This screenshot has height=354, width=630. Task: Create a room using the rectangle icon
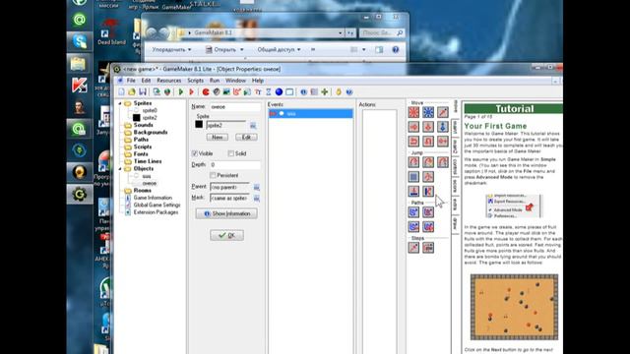pyautogui.click(x=289, y=91)
